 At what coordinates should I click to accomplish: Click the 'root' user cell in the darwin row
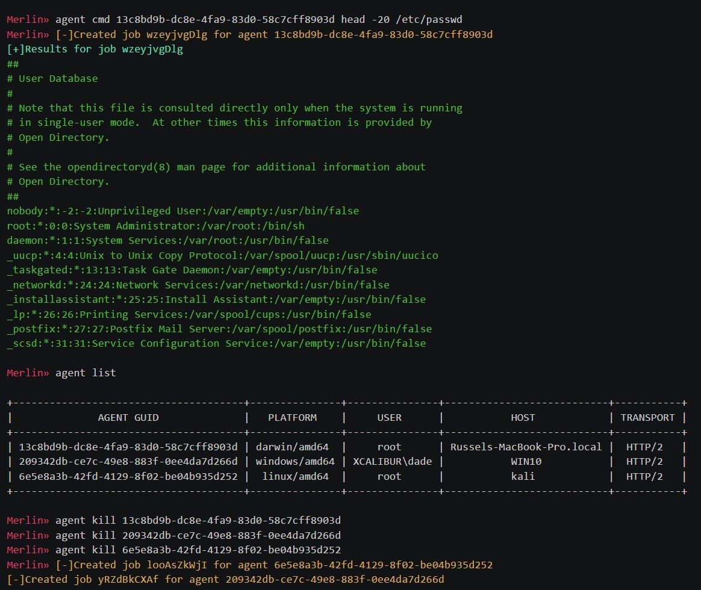click(390, 447)
